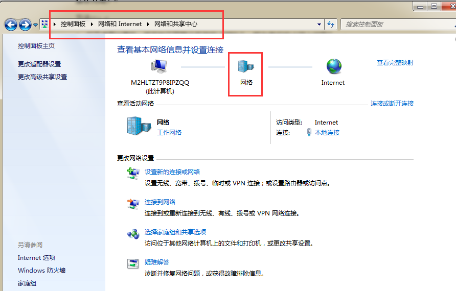The height and width of the screenshot is (291, 456).
Task: Click the this-computer icon in network map
Action: click(x=159, y=66)
